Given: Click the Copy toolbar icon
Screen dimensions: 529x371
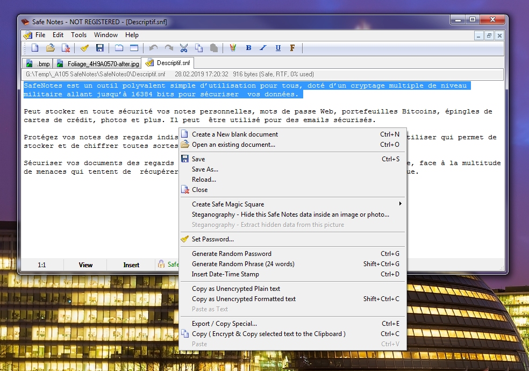Looking at the screenshot, I should 199,48.
